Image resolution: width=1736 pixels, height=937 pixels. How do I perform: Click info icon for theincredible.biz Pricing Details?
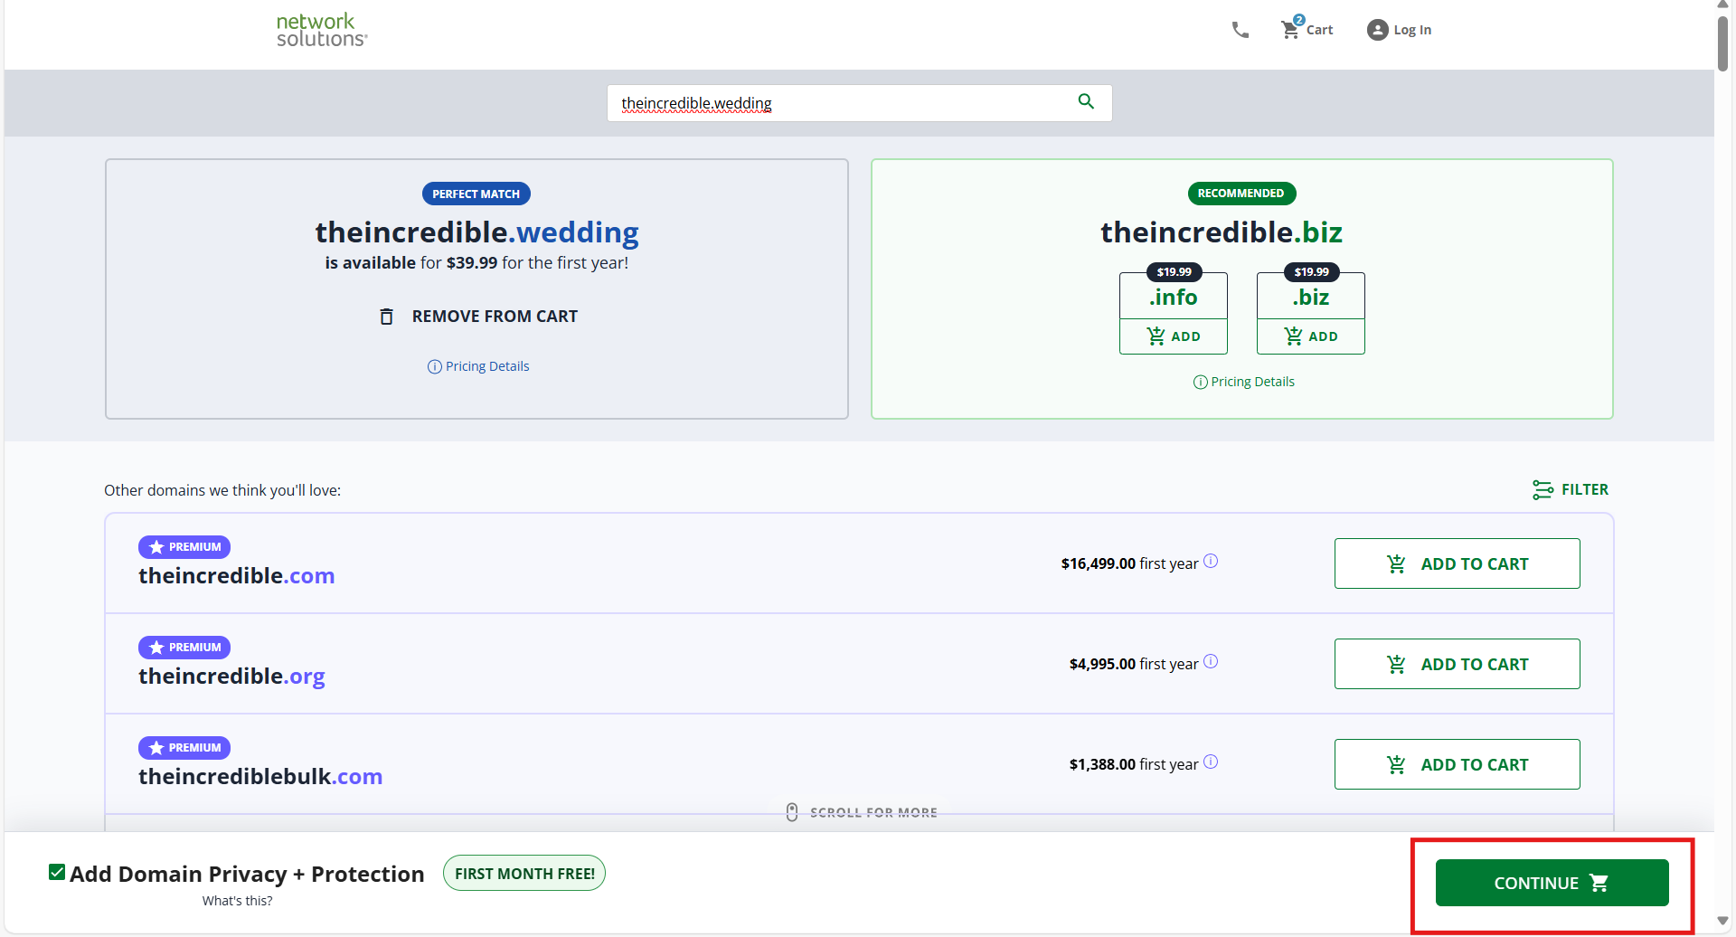pos(1200,382)
